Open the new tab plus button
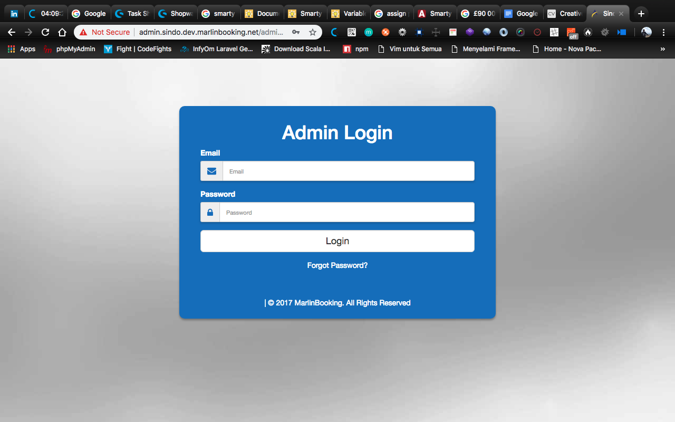 [x=641, y=14]
